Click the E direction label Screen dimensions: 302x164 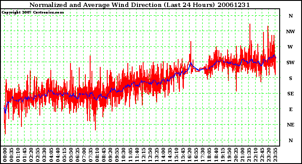(x=291, y=109)
